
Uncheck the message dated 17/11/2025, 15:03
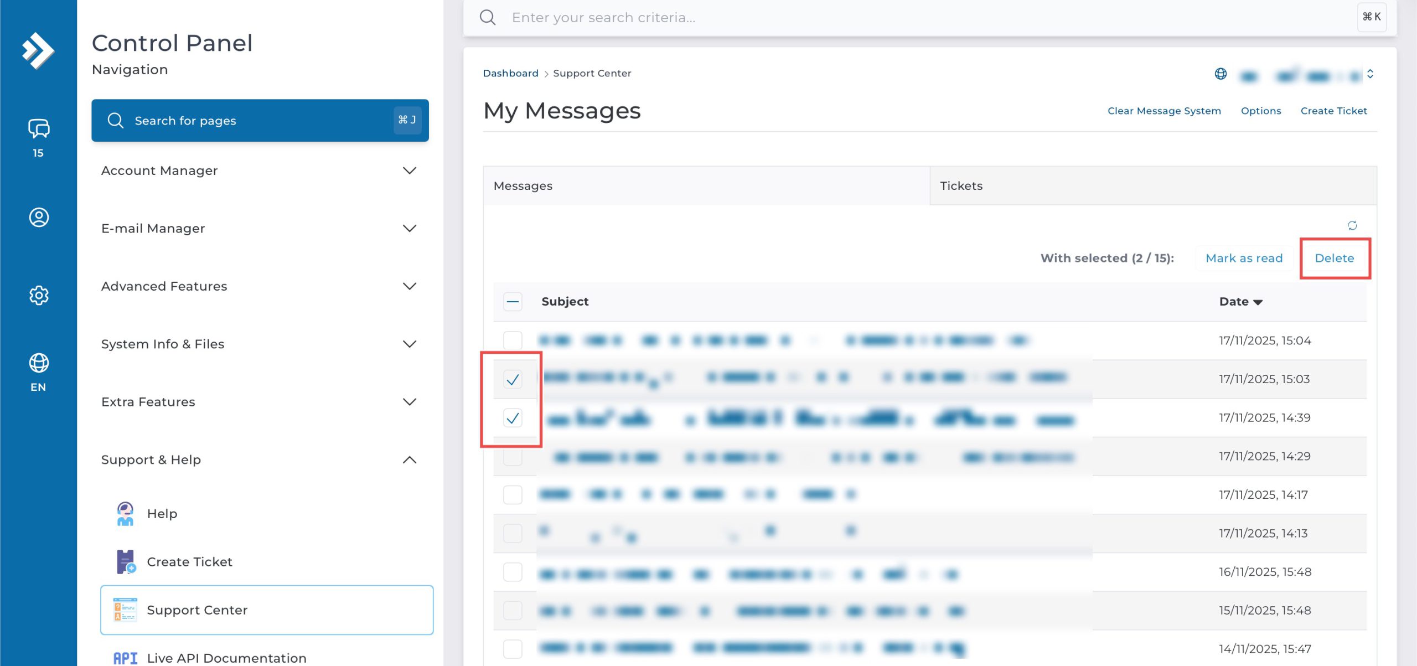(x=513, y=379)
